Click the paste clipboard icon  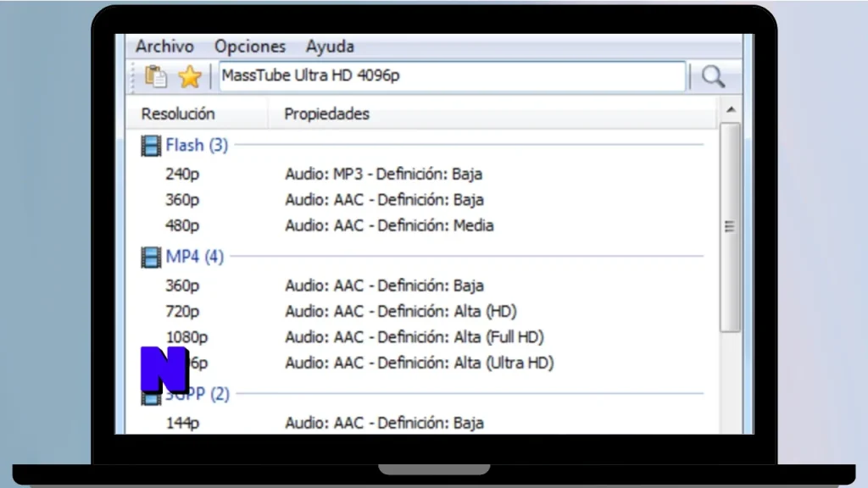(x=156, y=76)
